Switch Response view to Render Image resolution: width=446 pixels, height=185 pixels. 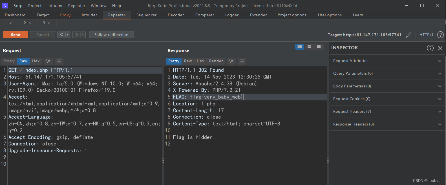tap(216, 61)
